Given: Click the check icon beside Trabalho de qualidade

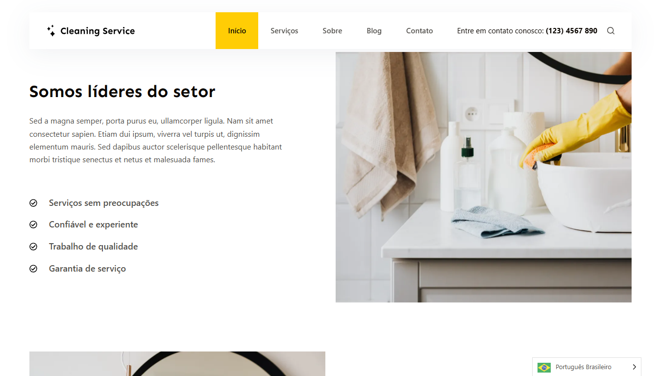Looking at the screenshot, I should (x=33, y=247).
